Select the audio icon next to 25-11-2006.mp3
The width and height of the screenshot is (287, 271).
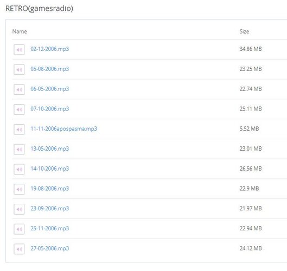(x=19, y=229)
